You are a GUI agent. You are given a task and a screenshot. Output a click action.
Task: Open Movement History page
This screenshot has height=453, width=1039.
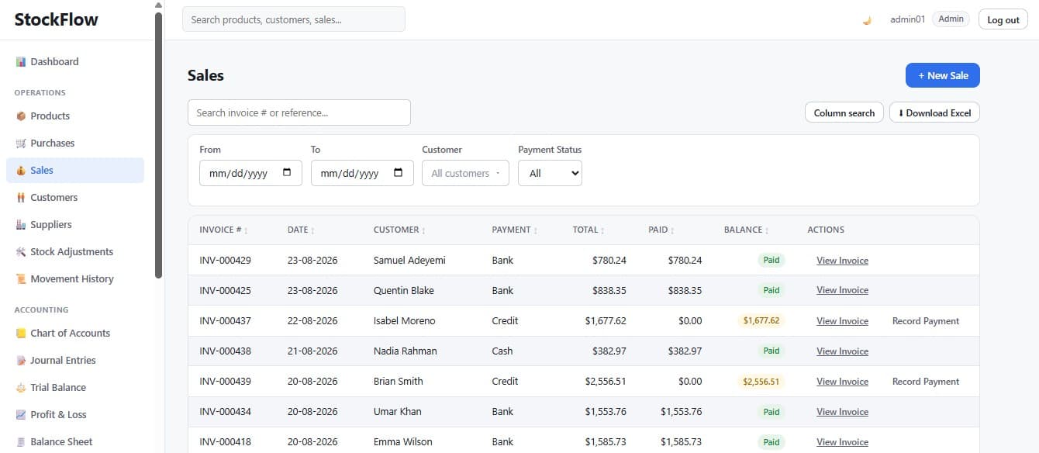[x=75, y=279]
